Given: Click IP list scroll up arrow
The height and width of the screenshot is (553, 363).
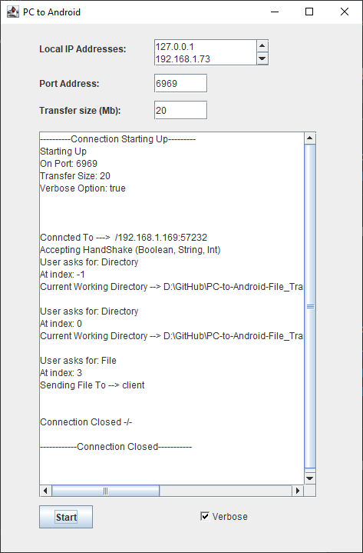Looking at the screenshot, I should [x=262, y=46].
